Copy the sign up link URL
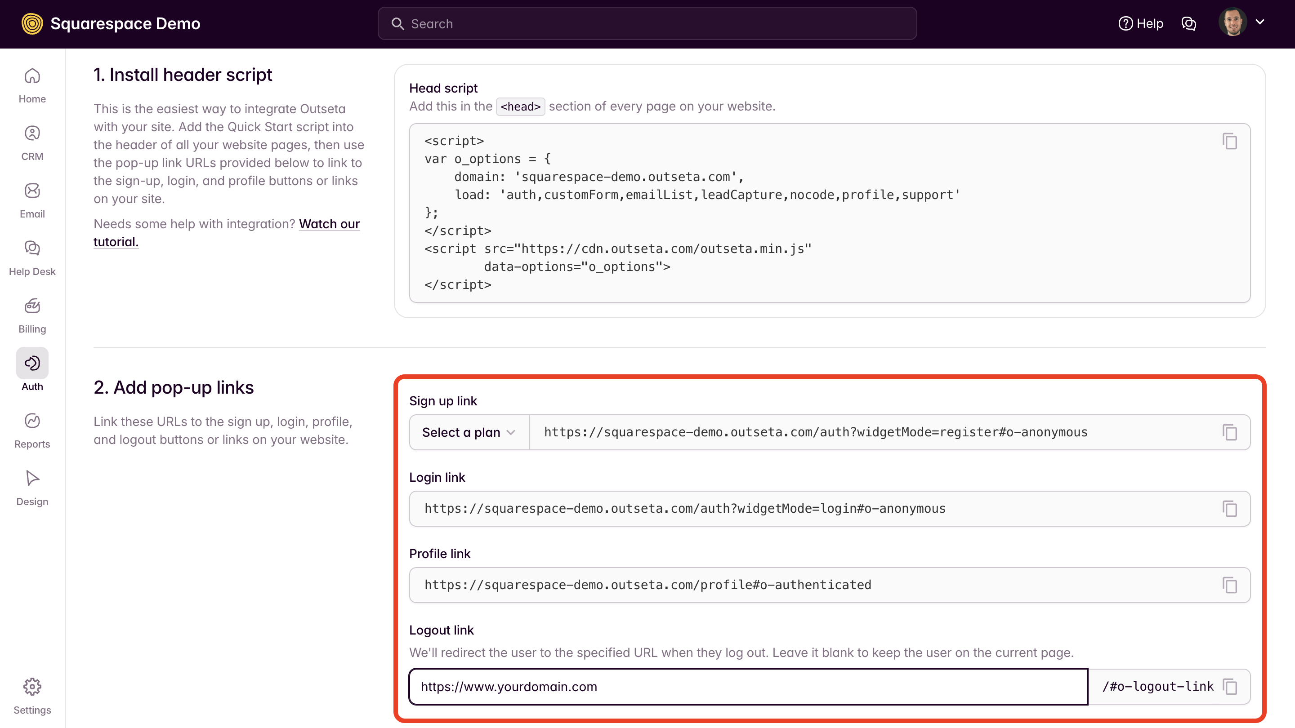 click(x=1230, y=432)
